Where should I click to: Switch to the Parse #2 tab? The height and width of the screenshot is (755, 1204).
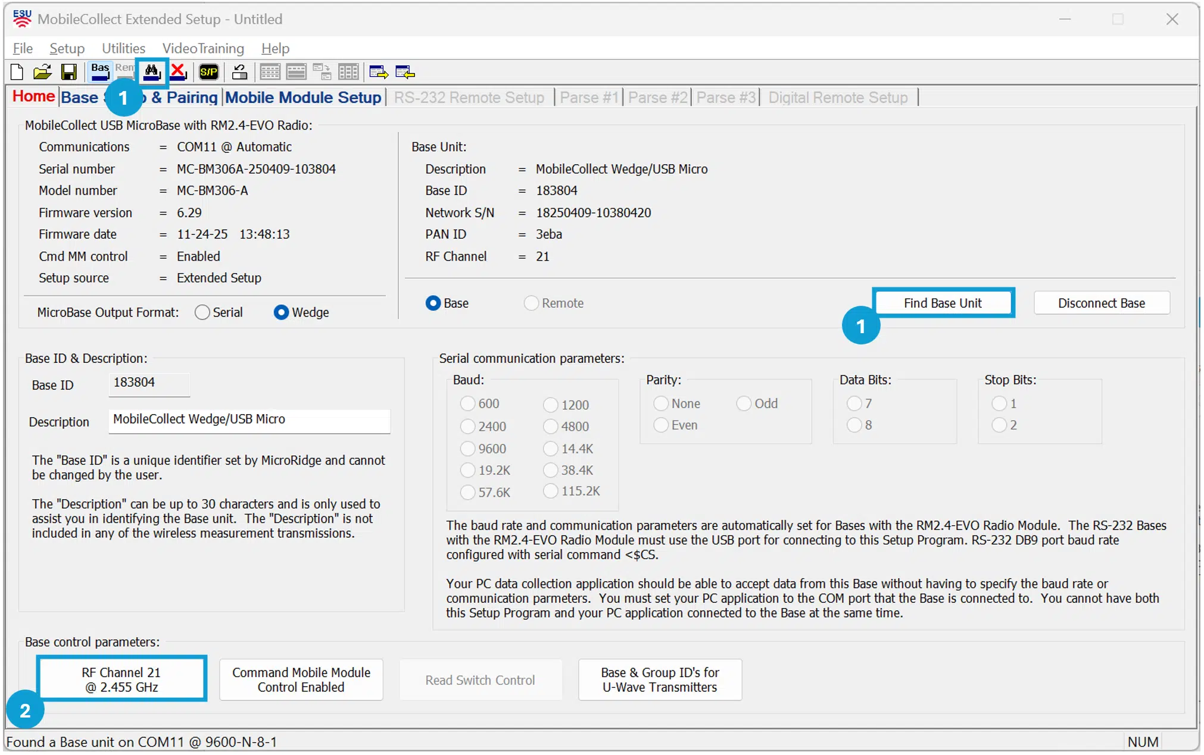pos(658,98)
